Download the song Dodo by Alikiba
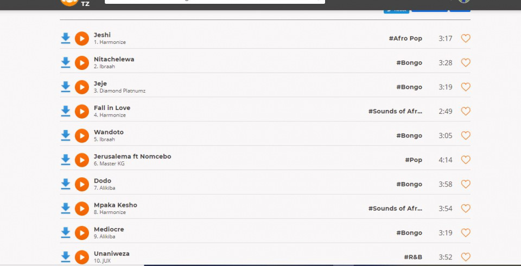 [66, 184]
